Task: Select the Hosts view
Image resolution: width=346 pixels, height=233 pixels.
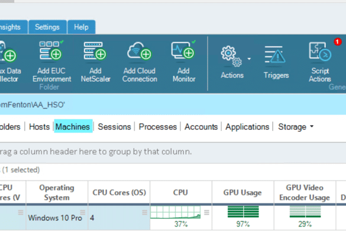Action: click(39, 127)
